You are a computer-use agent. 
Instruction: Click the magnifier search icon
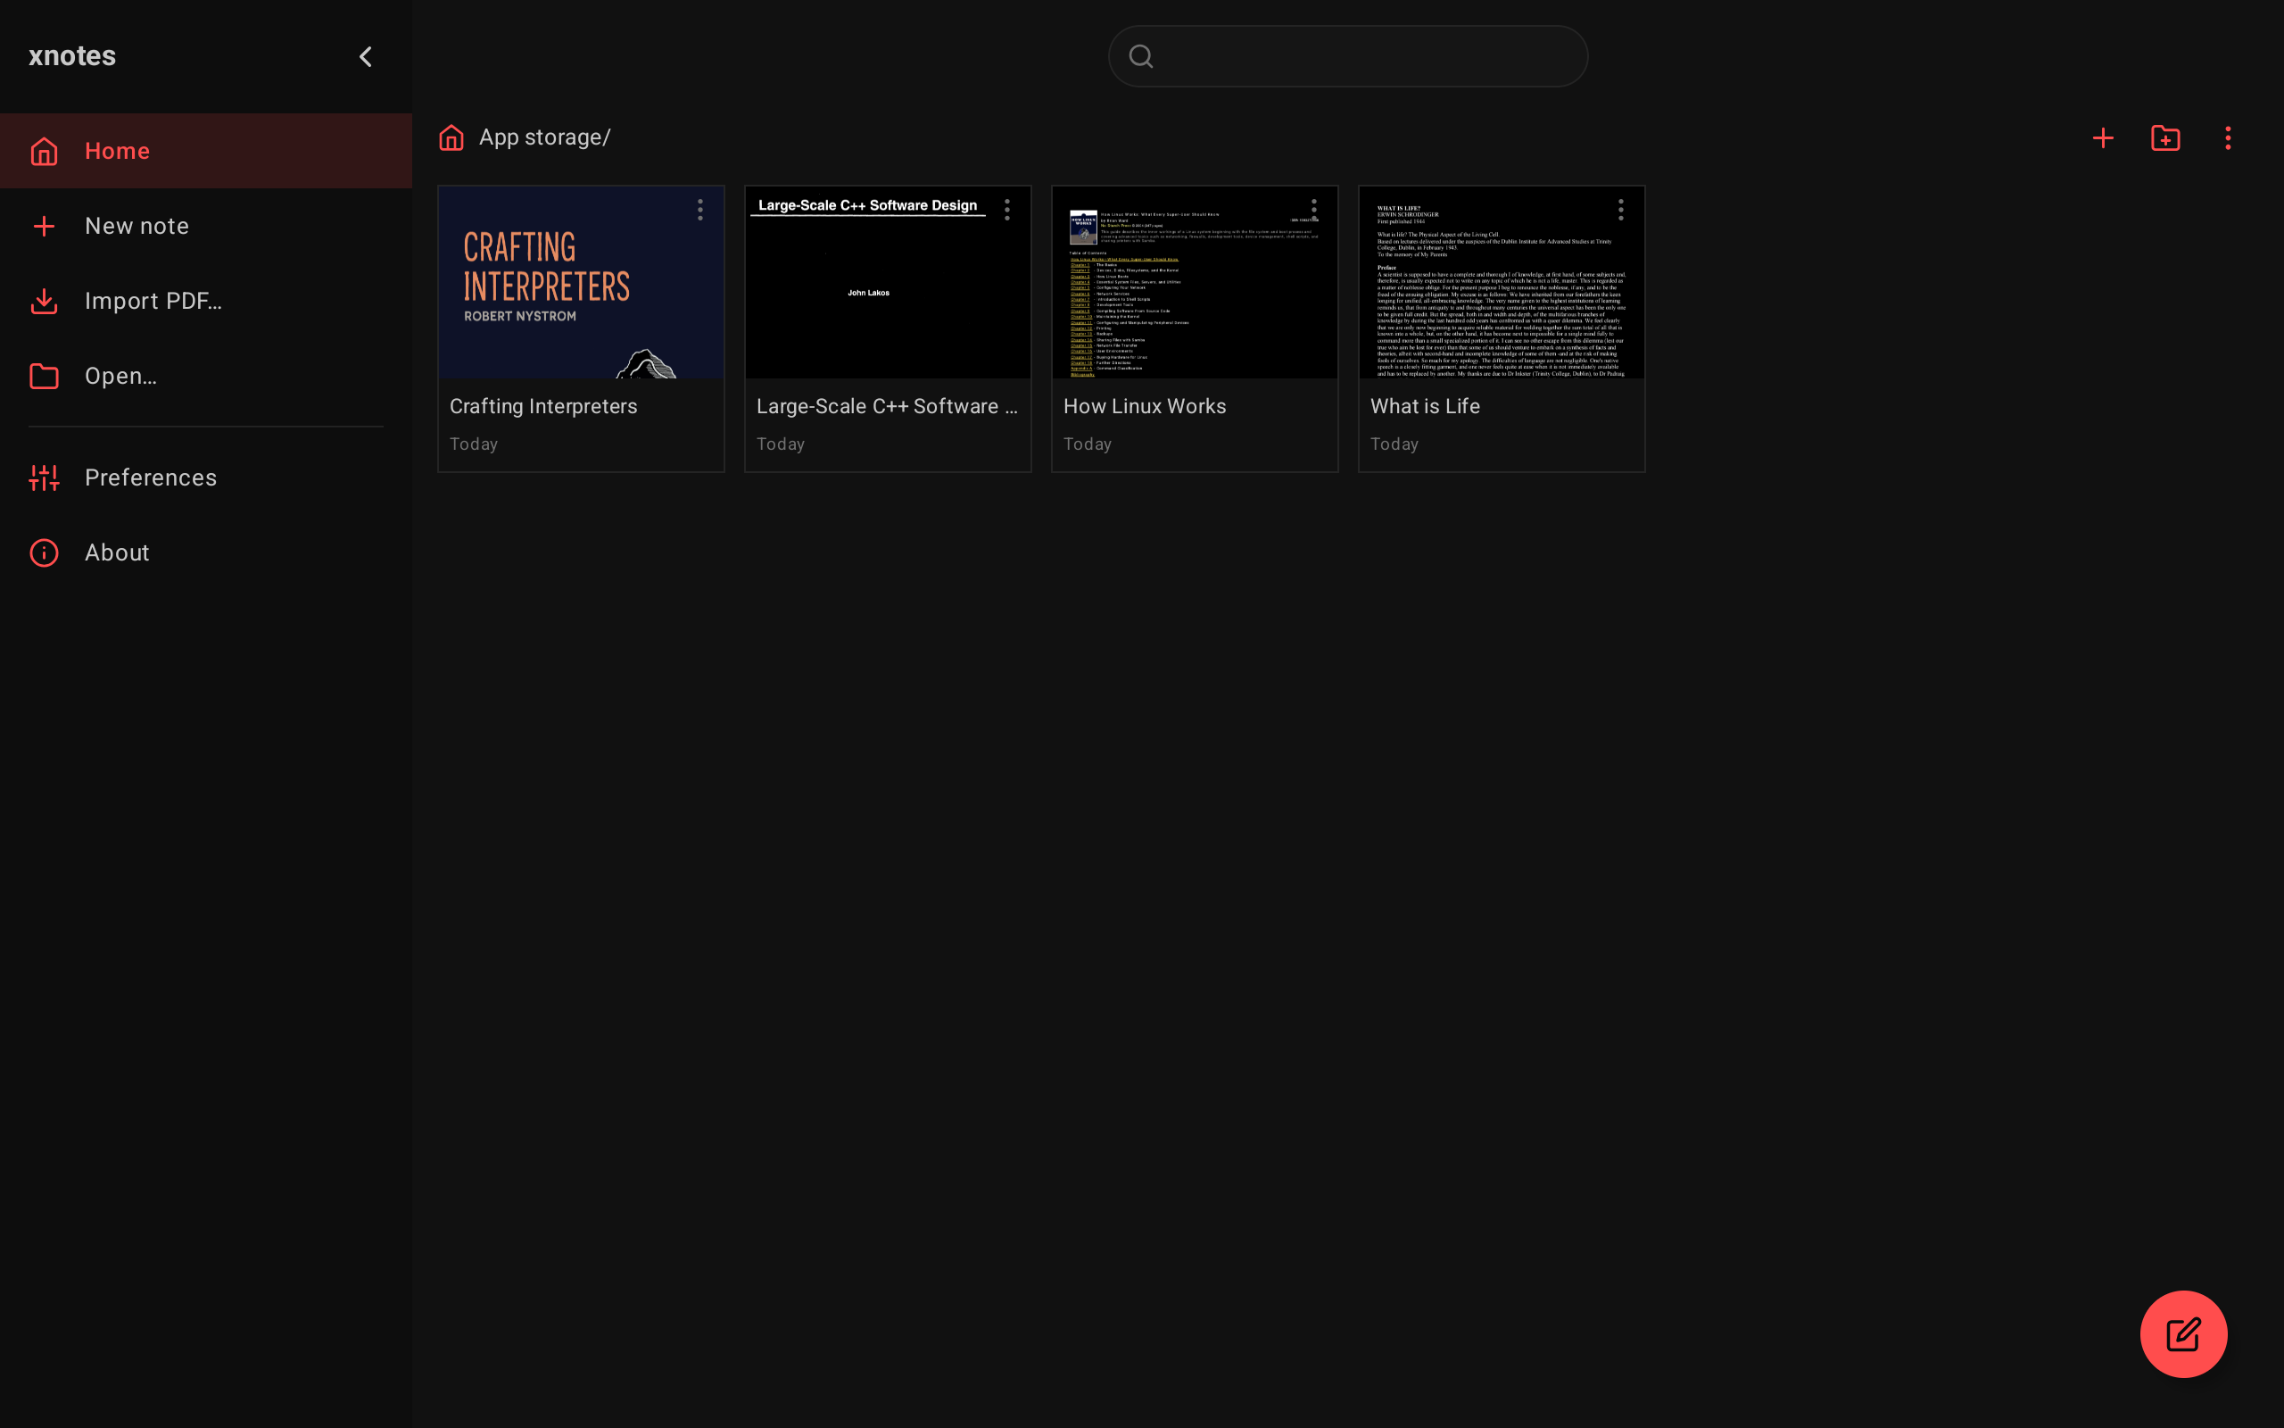[1141, 56]
